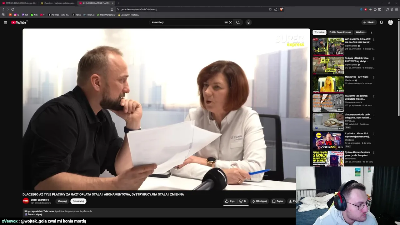400x225 pixels.
Task: Run search with the magnifier button
Action: coord(238,22)
